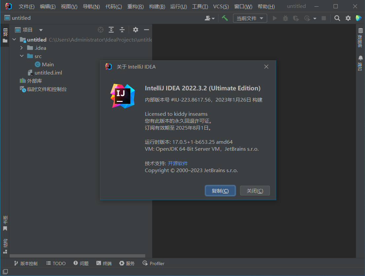Open the 重构(R) menu

[x=136, y=7]
